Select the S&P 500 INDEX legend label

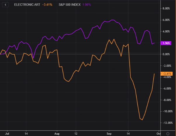pyautogui.click(x=70, y=5)
